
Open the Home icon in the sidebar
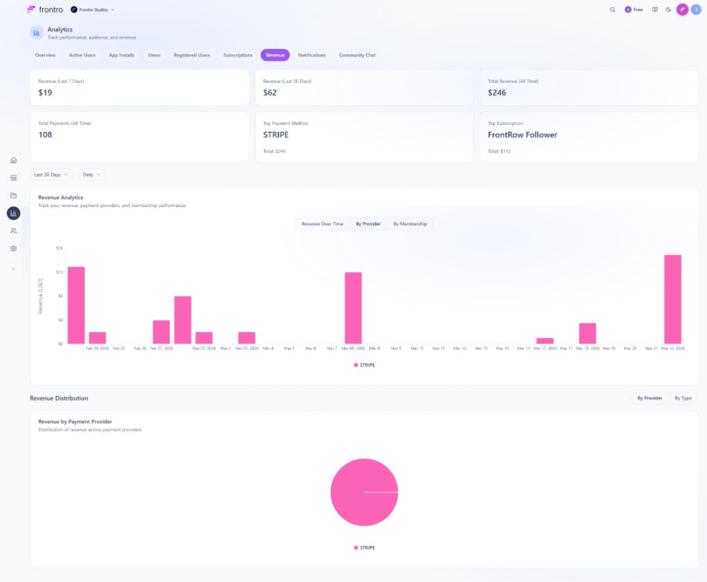click(x=13, y=160)
